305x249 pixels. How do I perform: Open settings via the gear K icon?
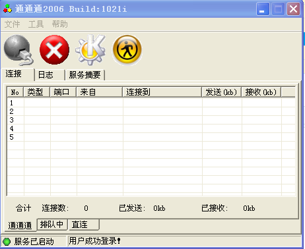[90, 50]
